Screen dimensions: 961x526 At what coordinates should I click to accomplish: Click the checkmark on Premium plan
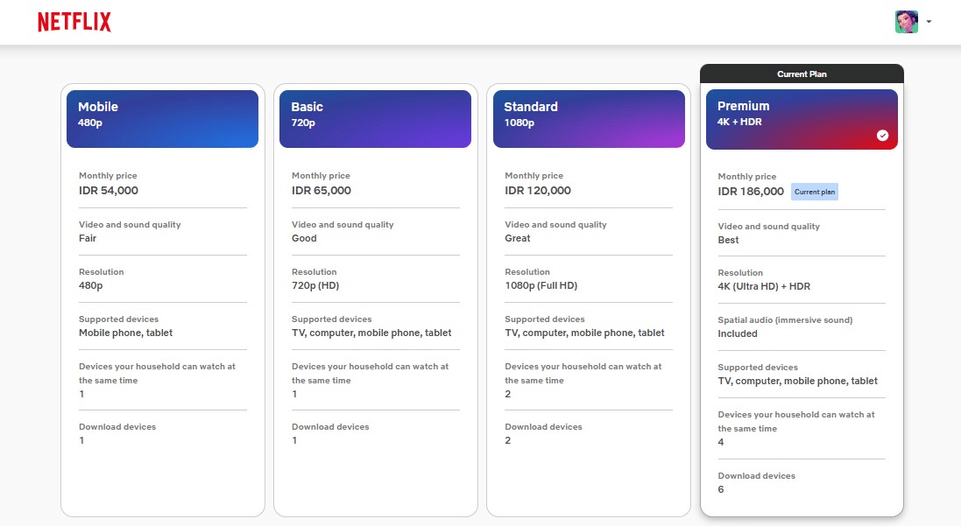(x=882, y=136)
